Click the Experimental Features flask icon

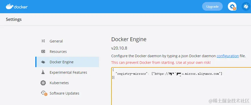click(43, 72)
